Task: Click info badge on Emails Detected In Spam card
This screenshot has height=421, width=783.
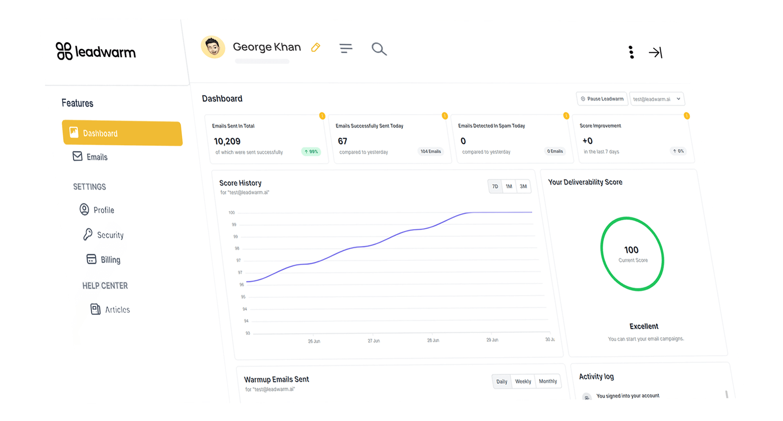Action: 566,116
